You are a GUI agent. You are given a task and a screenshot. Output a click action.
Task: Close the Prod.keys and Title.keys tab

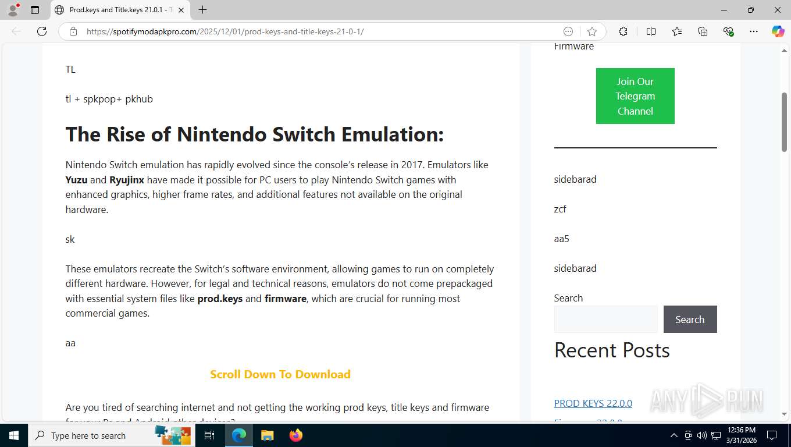(x=181, y=10)
